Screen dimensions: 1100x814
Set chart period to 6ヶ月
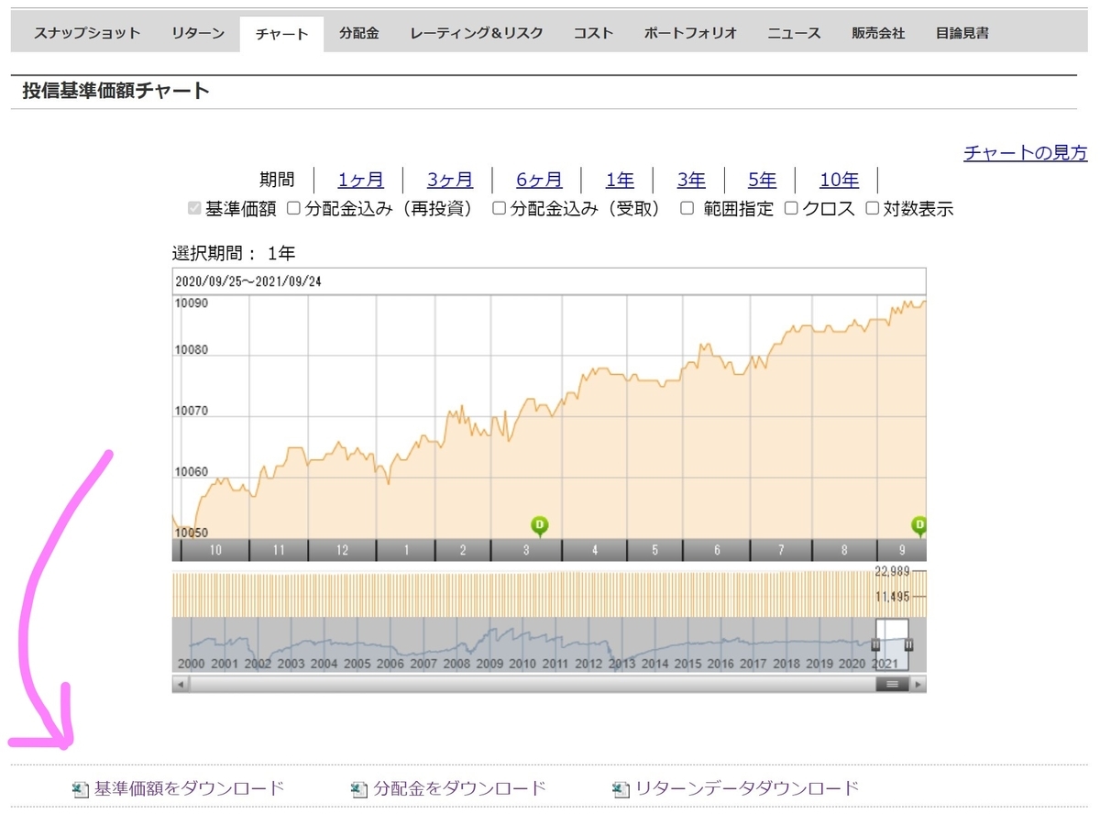[x=539, y=180]
